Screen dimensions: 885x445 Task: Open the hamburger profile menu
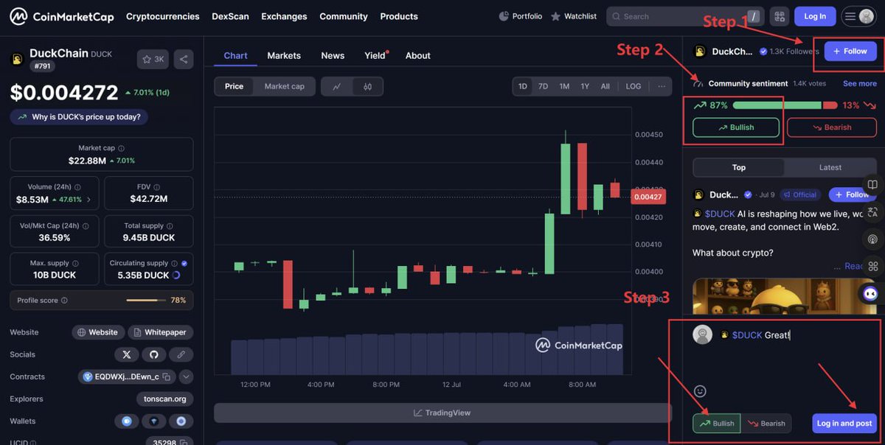858,16
